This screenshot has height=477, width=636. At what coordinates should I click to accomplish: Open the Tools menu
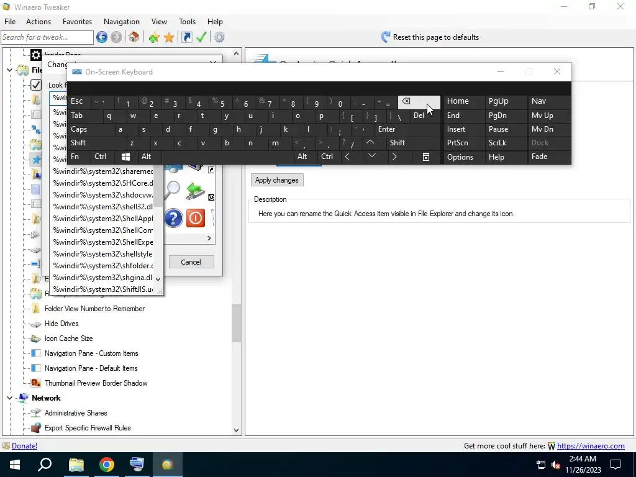pos(187,22)
